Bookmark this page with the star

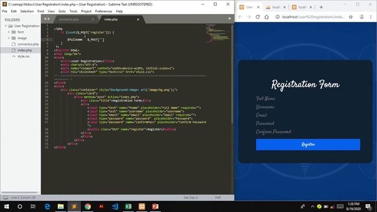[351, 17]
